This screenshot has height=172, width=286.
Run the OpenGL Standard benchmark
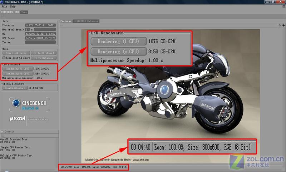[x=15, y=88]
